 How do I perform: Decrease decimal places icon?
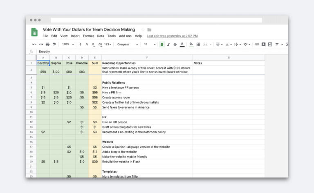point(93,44)
